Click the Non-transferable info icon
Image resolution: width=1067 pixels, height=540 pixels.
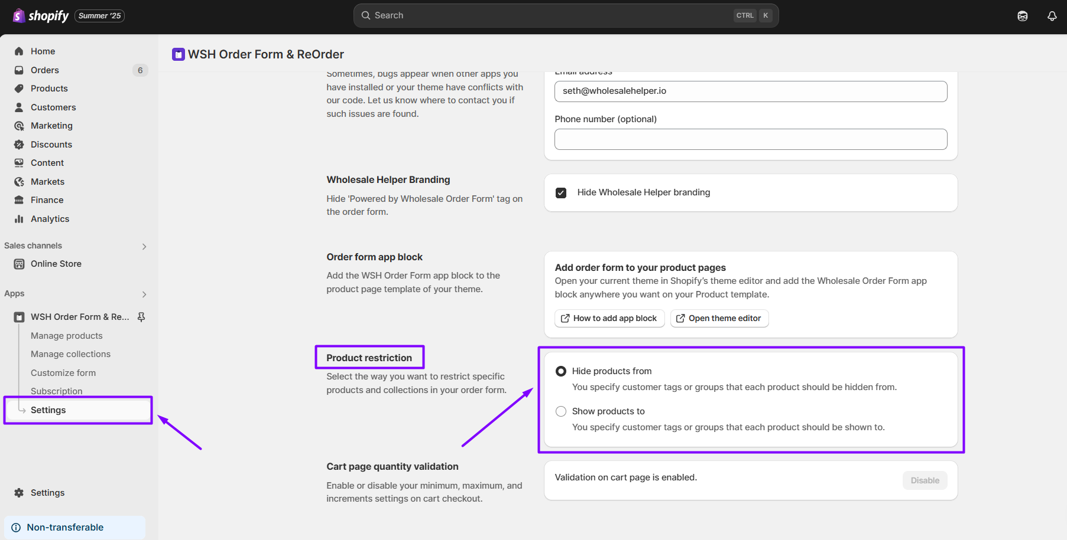(16, 528)
